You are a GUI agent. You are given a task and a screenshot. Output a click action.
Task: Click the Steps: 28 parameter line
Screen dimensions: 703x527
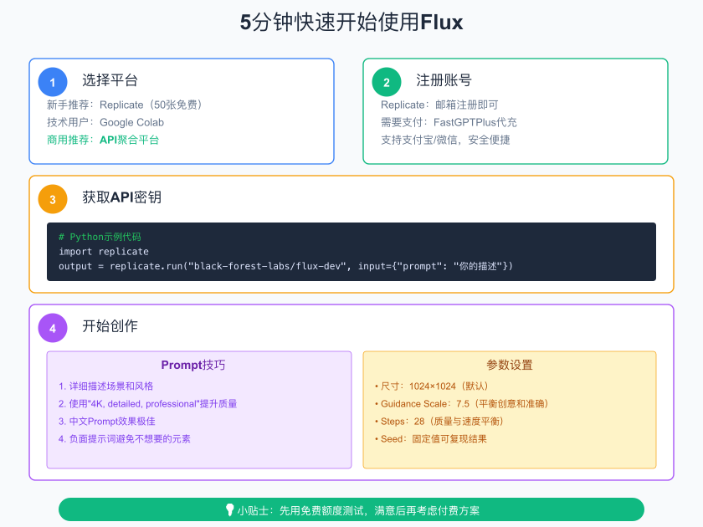pyautogui.click(x=439, y=422)
